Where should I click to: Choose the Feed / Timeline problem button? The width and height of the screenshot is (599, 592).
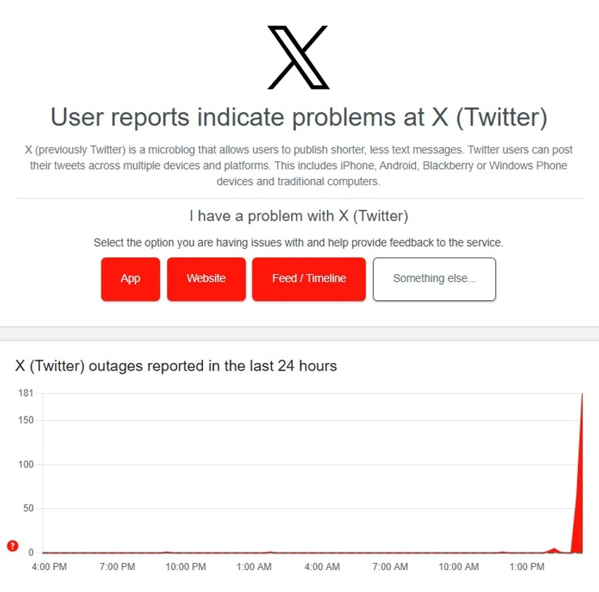click(309, 278)
